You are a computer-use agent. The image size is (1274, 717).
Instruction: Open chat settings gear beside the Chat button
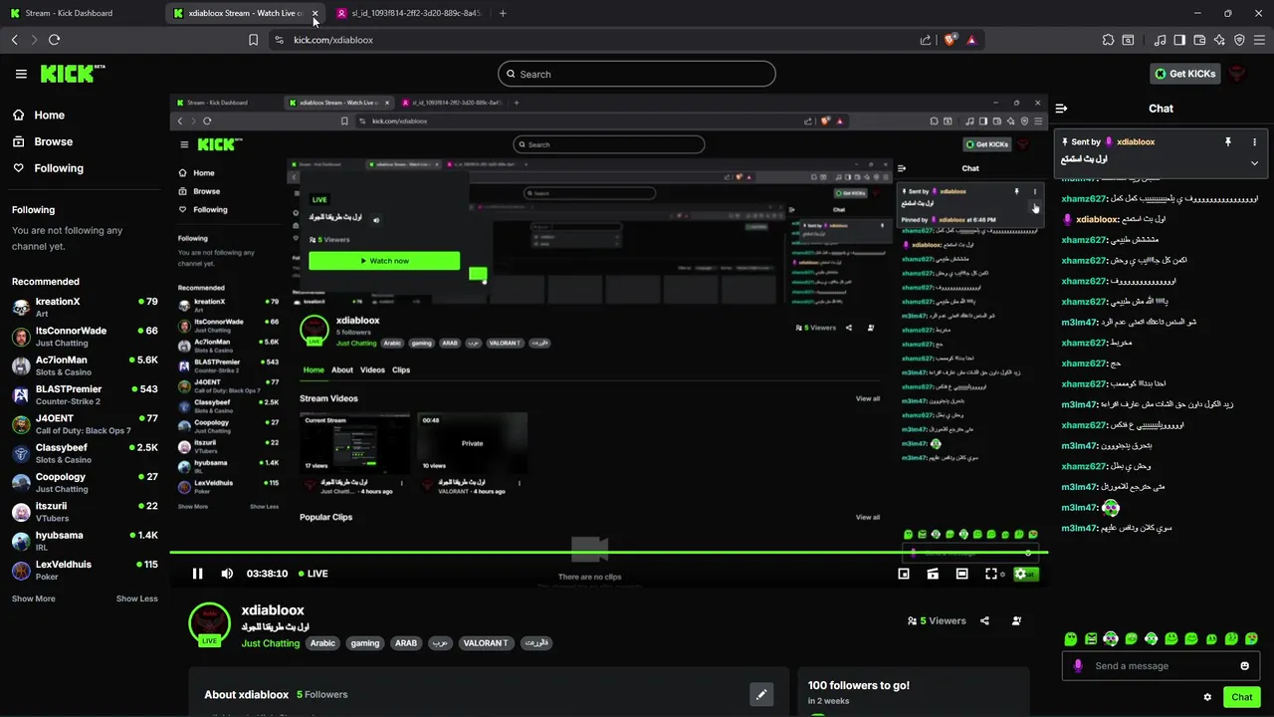coord(1207,697)
